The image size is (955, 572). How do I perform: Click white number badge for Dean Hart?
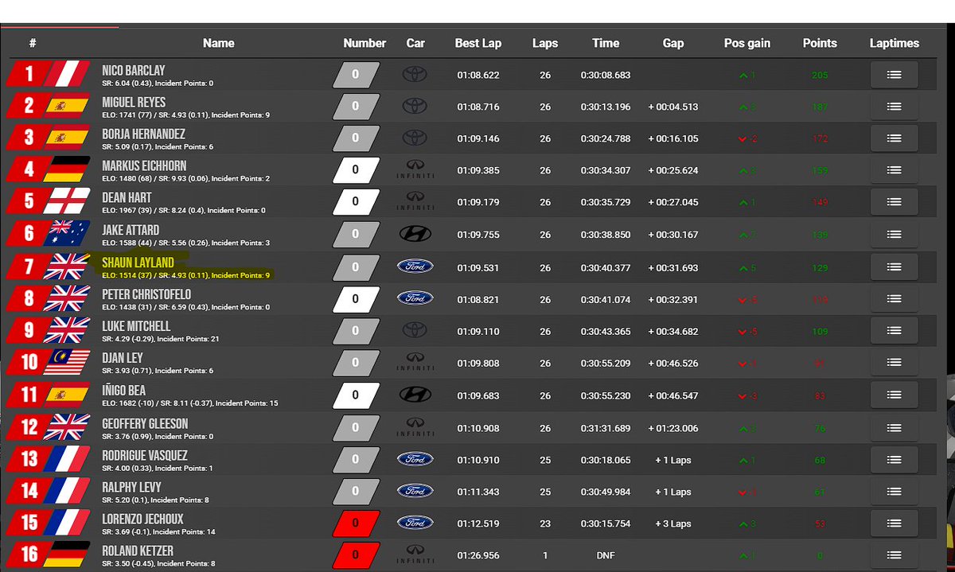pos(355,202)
